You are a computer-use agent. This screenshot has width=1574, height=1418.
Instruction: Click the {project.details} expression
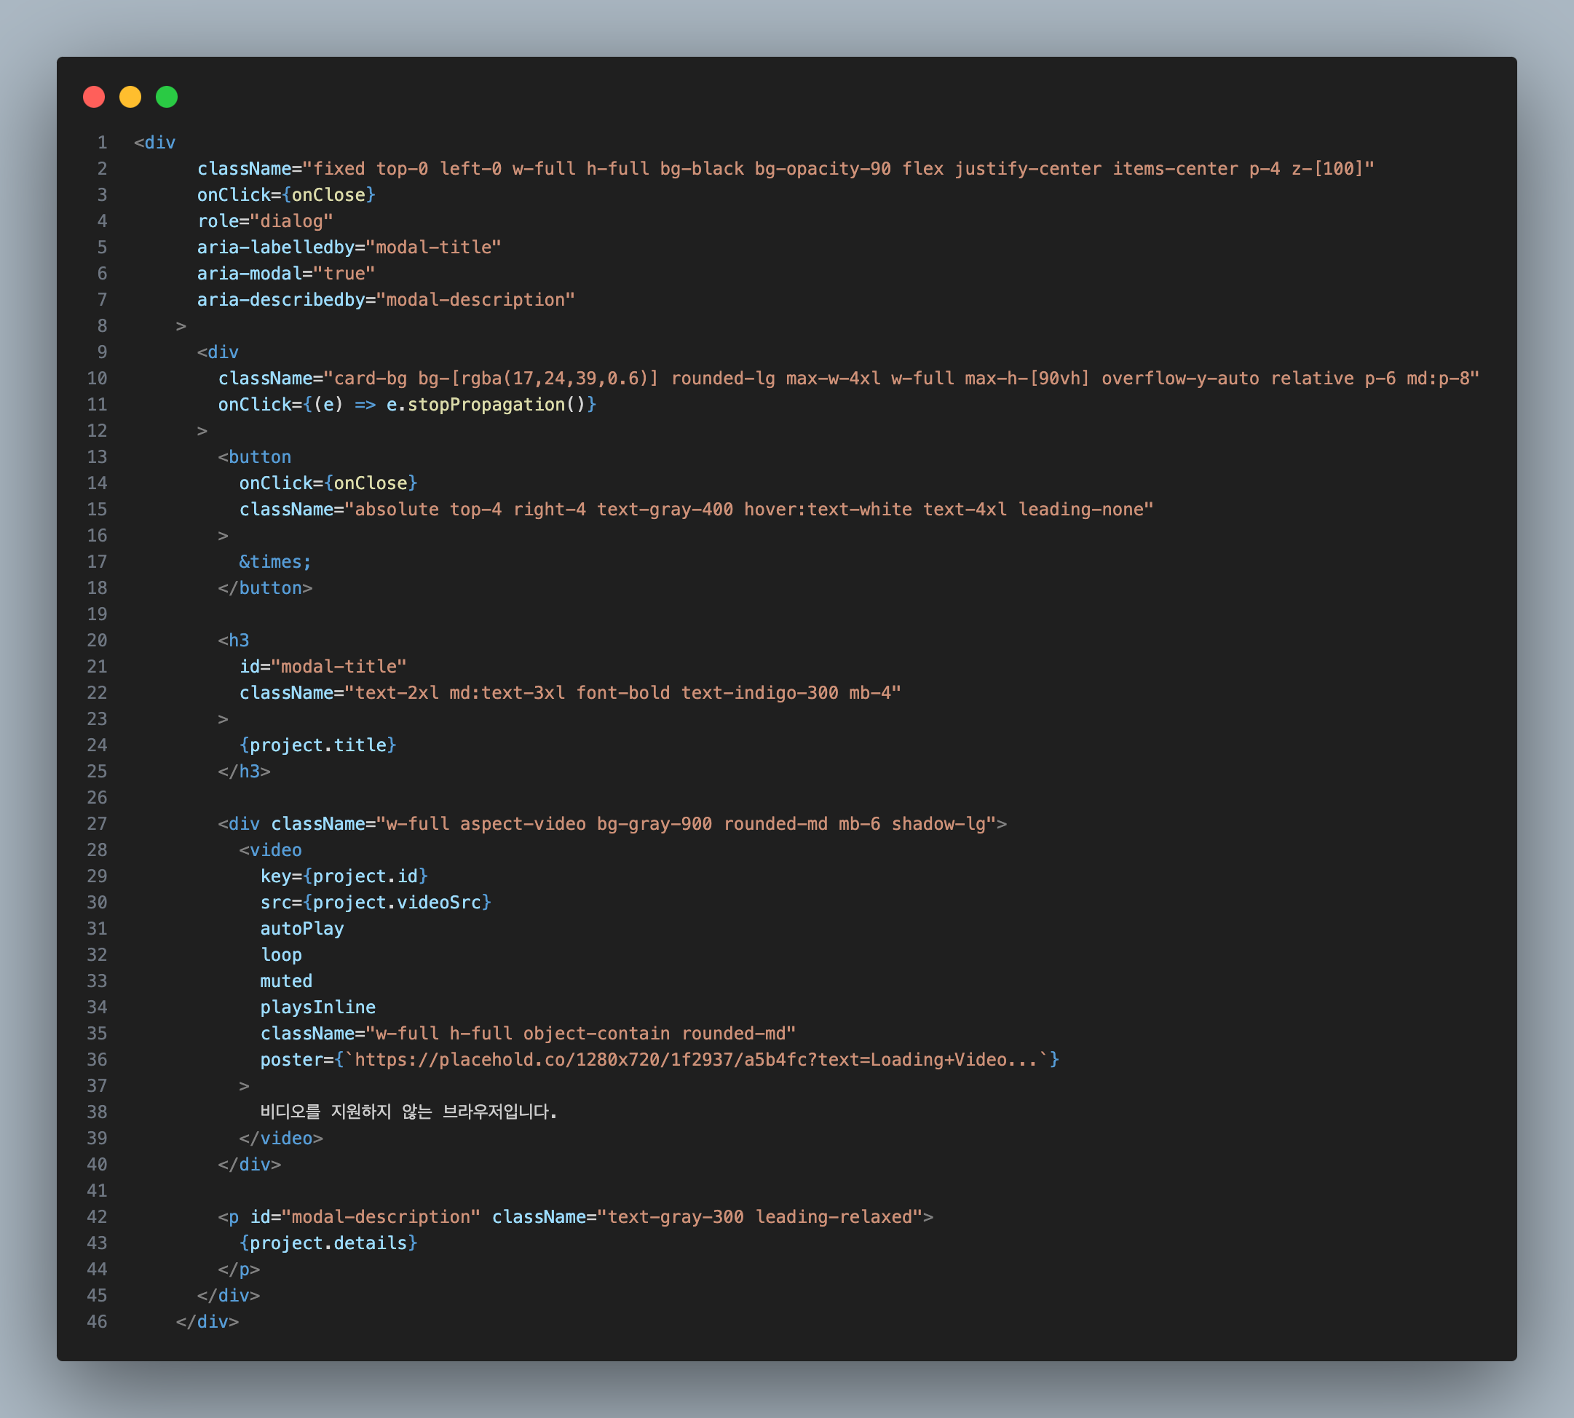coord(328,1243)
